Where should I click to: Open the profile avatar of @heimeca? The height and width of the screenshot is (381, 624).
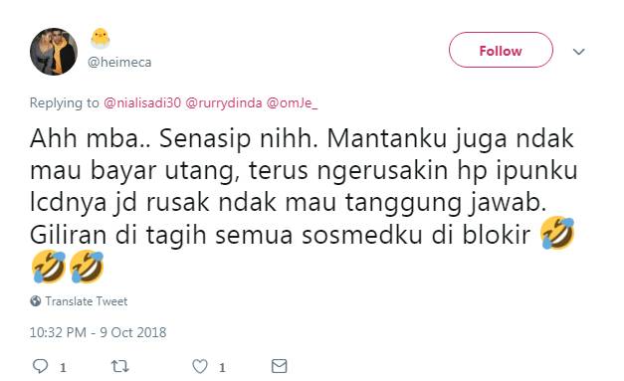click(54, 52)
